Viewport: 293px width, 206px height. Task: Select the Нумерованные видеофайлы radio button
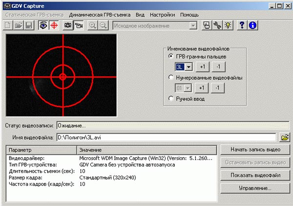[x=171, y=77]
